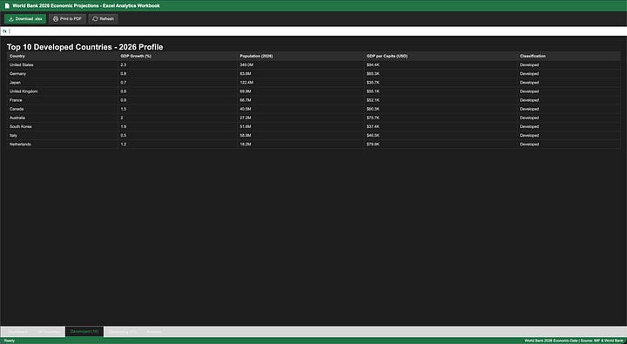Viewport: 627px width, 344px height.
Task: Click the Country column header
Action: [x=62, y=56]
